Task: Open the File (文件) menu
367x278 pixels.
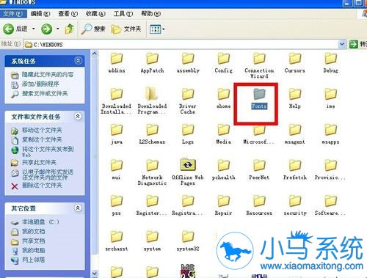Action: 12,14
